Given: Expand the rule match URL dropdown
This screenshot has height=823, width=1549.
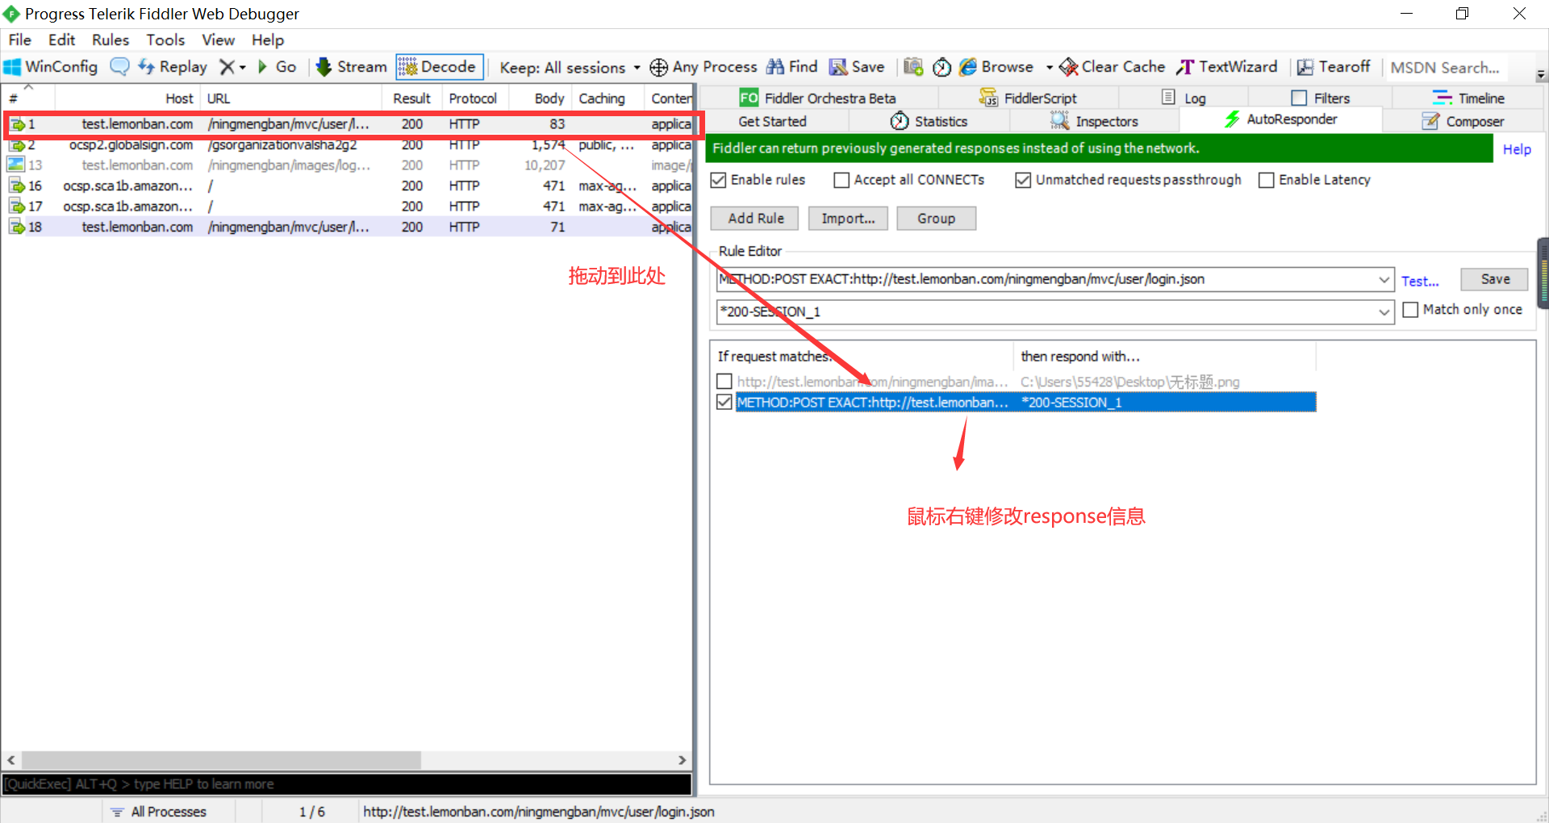Looking at the screenshot, I should click(x=1384, y=280).
